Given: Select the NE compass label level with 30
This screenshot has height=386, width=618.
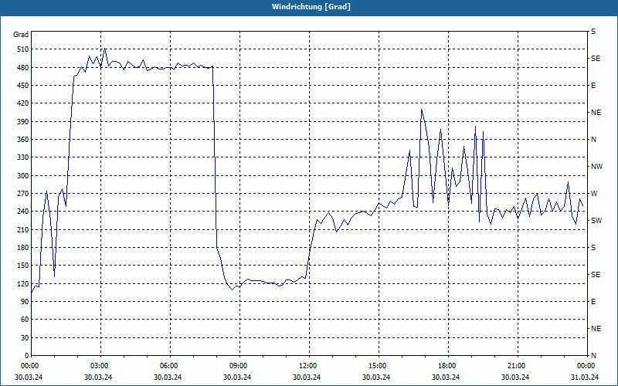Looking at the screenshot, I should (596, 329).
